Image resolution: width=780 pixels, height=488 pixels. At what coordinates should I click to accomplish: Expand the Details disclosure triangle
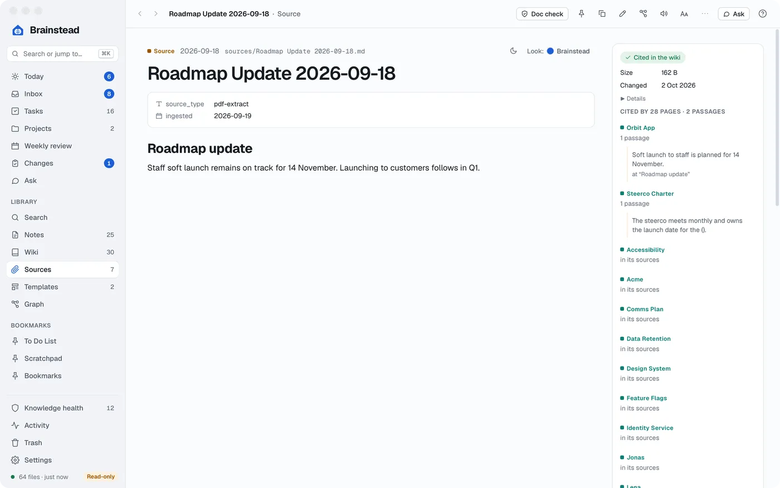pyautogui.click(x=622, y=99)
